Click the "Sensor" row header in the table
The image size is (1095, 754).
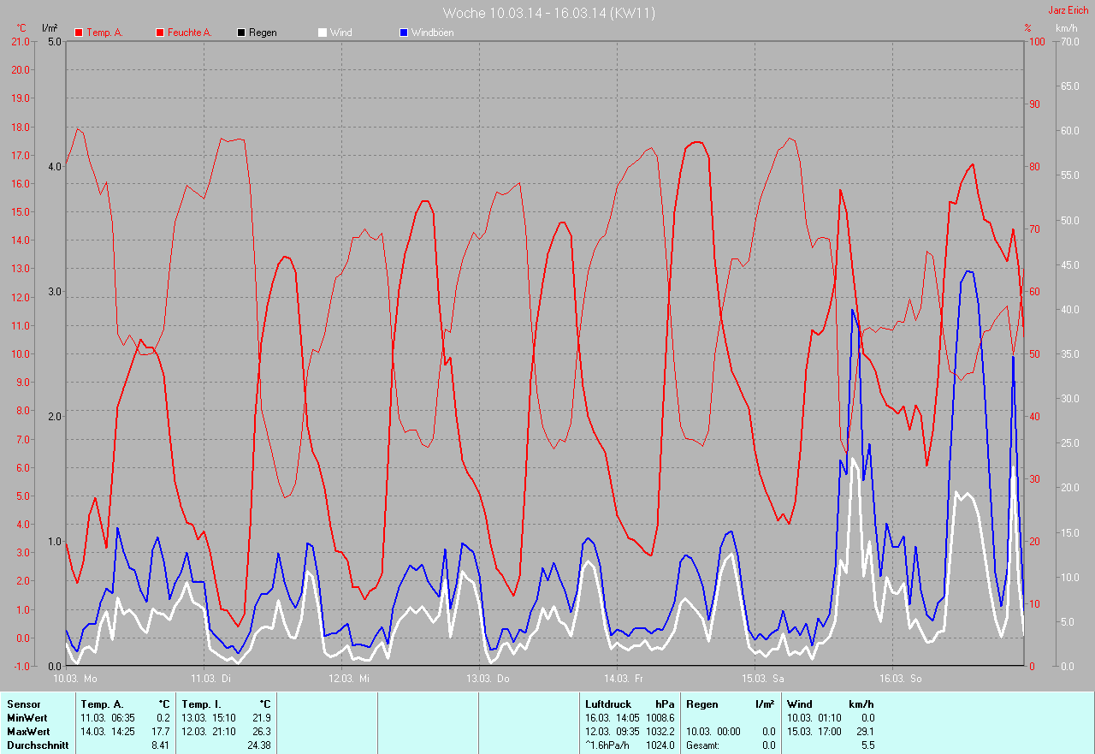(x=23, y=704)
